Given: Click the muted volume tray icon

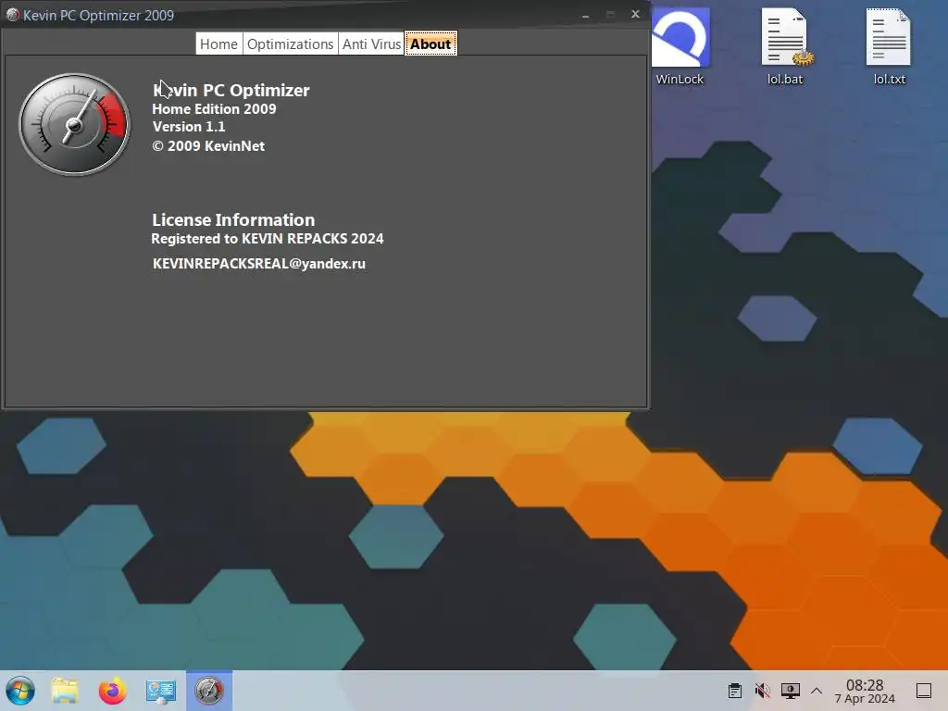Looking at the screenshot, I should coord(763,691).
